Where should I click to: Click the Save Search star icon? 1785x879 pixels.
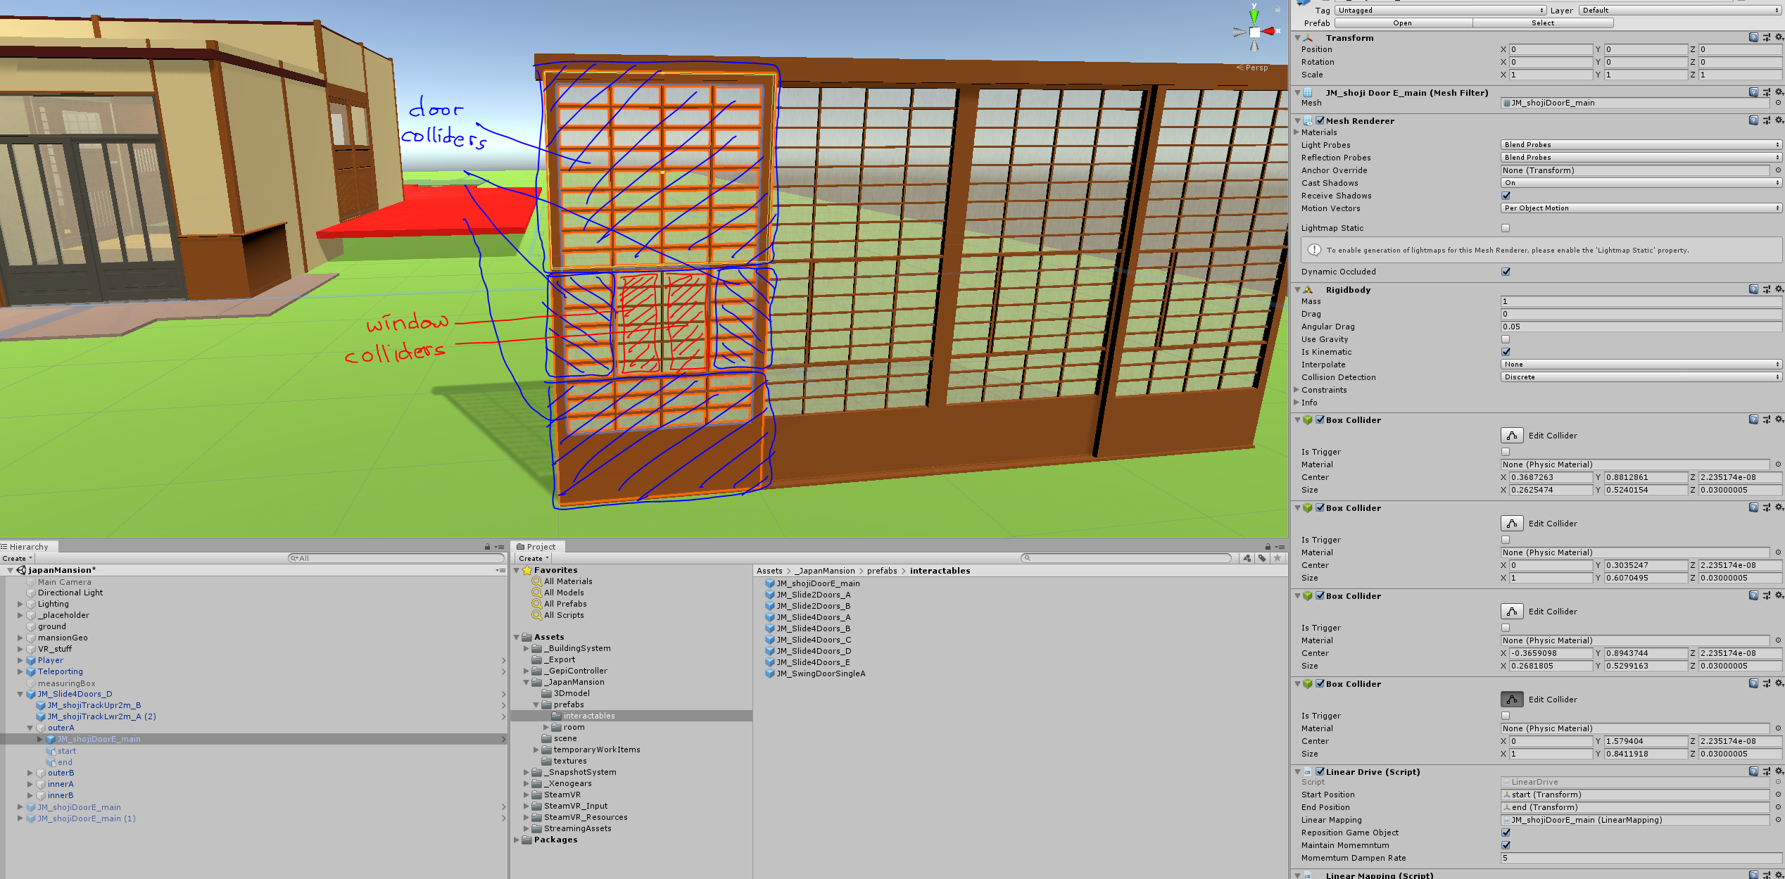1278,558
